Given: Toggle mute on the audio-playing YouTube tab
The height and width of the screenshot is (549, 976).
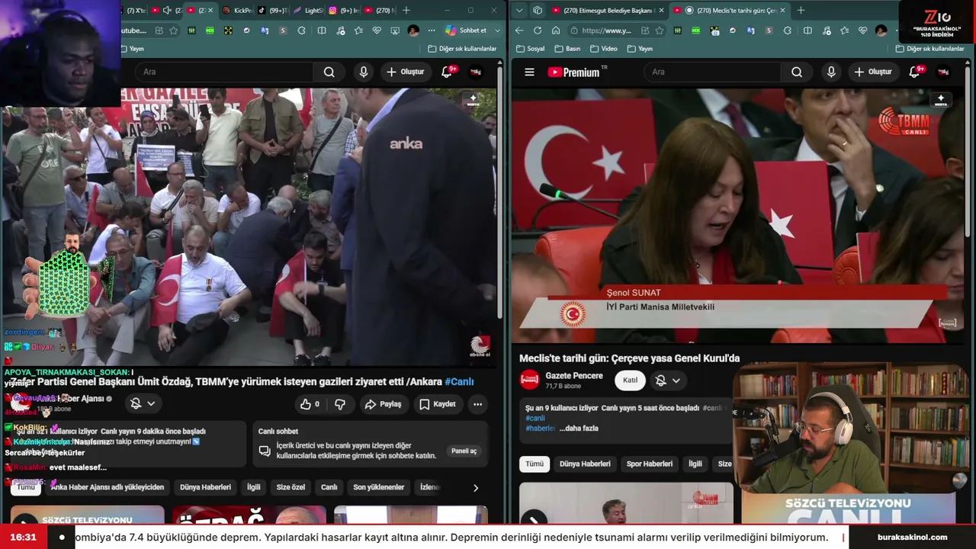Looking at the screenshot, I should point(167,10).
